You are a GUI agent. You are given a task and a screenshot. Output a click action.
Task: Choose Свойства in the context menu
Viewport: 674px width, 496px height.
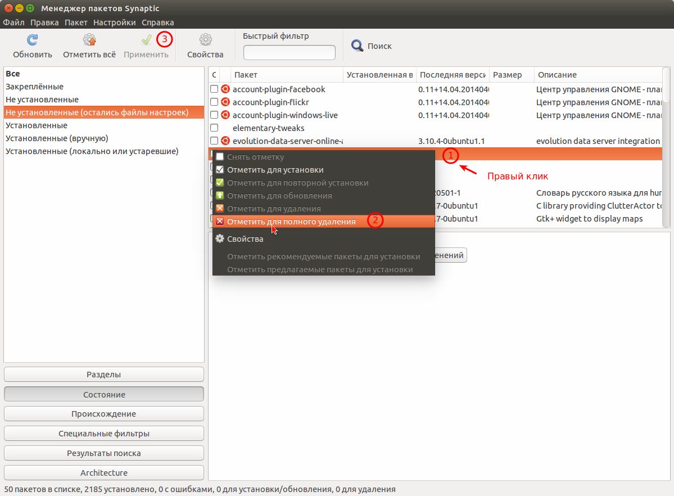point(324,239)
